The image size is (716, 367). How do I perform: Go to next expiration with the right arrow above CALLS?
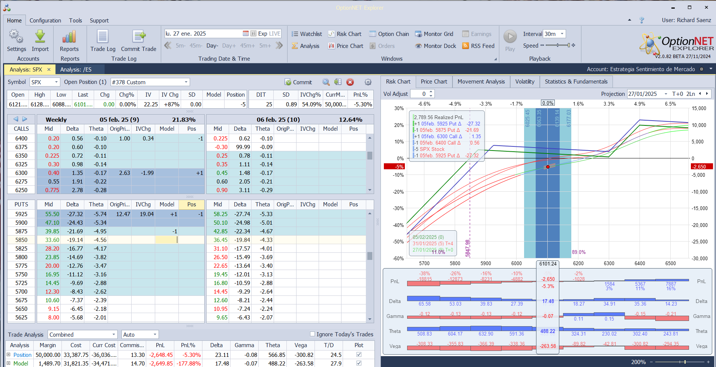coord(25,119)
